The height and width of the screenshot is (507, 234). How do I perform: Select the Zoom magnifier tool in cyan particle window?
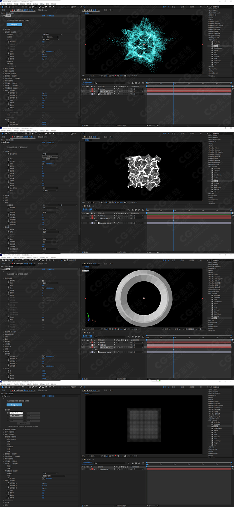9,7
